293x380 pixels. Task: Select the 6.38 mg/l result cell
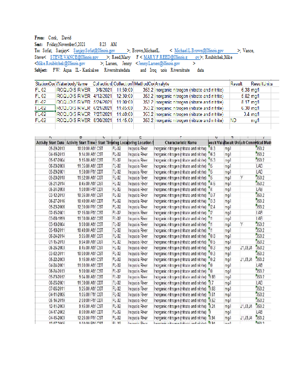pos(249,90)
